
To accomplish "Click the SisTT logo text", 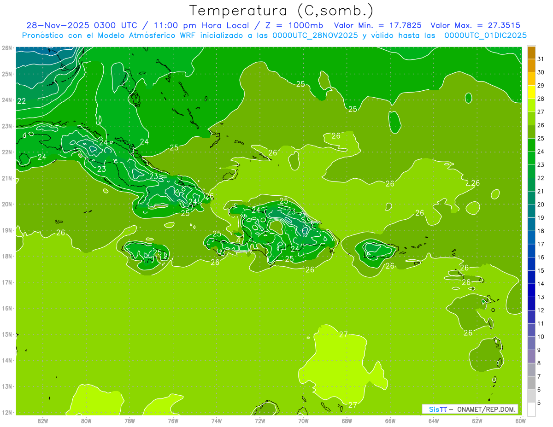I will 437,409.
